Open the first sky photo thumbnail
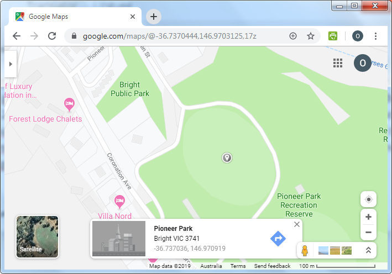 click(x=323, y=250)
